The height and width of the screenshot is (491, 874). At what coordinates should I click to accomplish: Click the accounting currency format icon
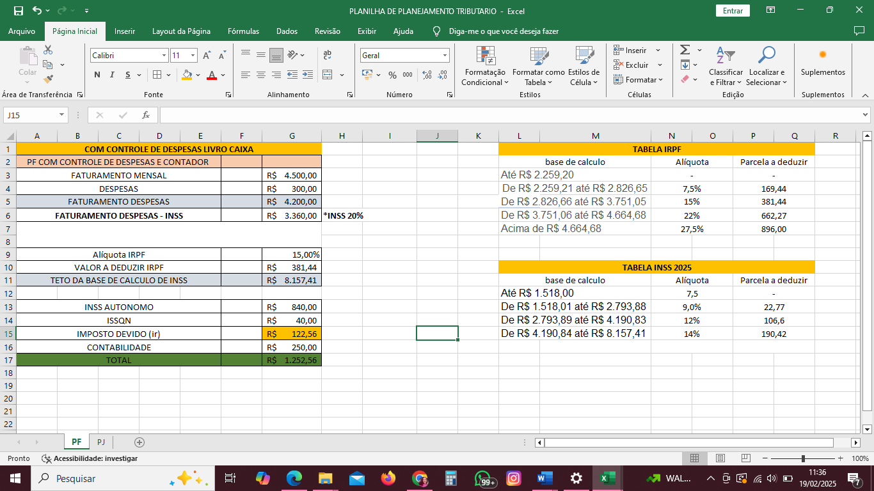coord(367,75)
